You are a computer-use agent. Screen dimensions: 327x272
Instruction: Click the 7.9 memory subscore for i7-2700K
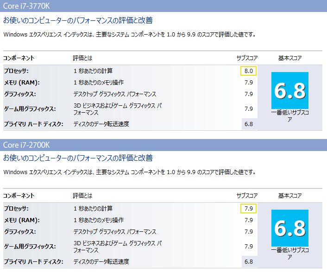[249, 220]
